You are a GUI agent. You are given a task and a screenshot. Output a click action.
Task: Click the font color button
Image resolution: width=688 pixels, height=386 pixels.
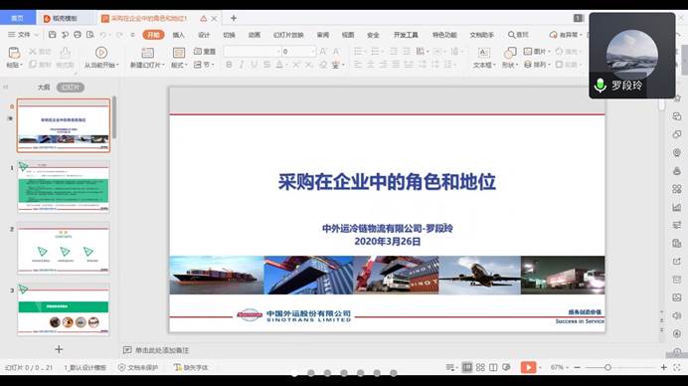[279, 65]
